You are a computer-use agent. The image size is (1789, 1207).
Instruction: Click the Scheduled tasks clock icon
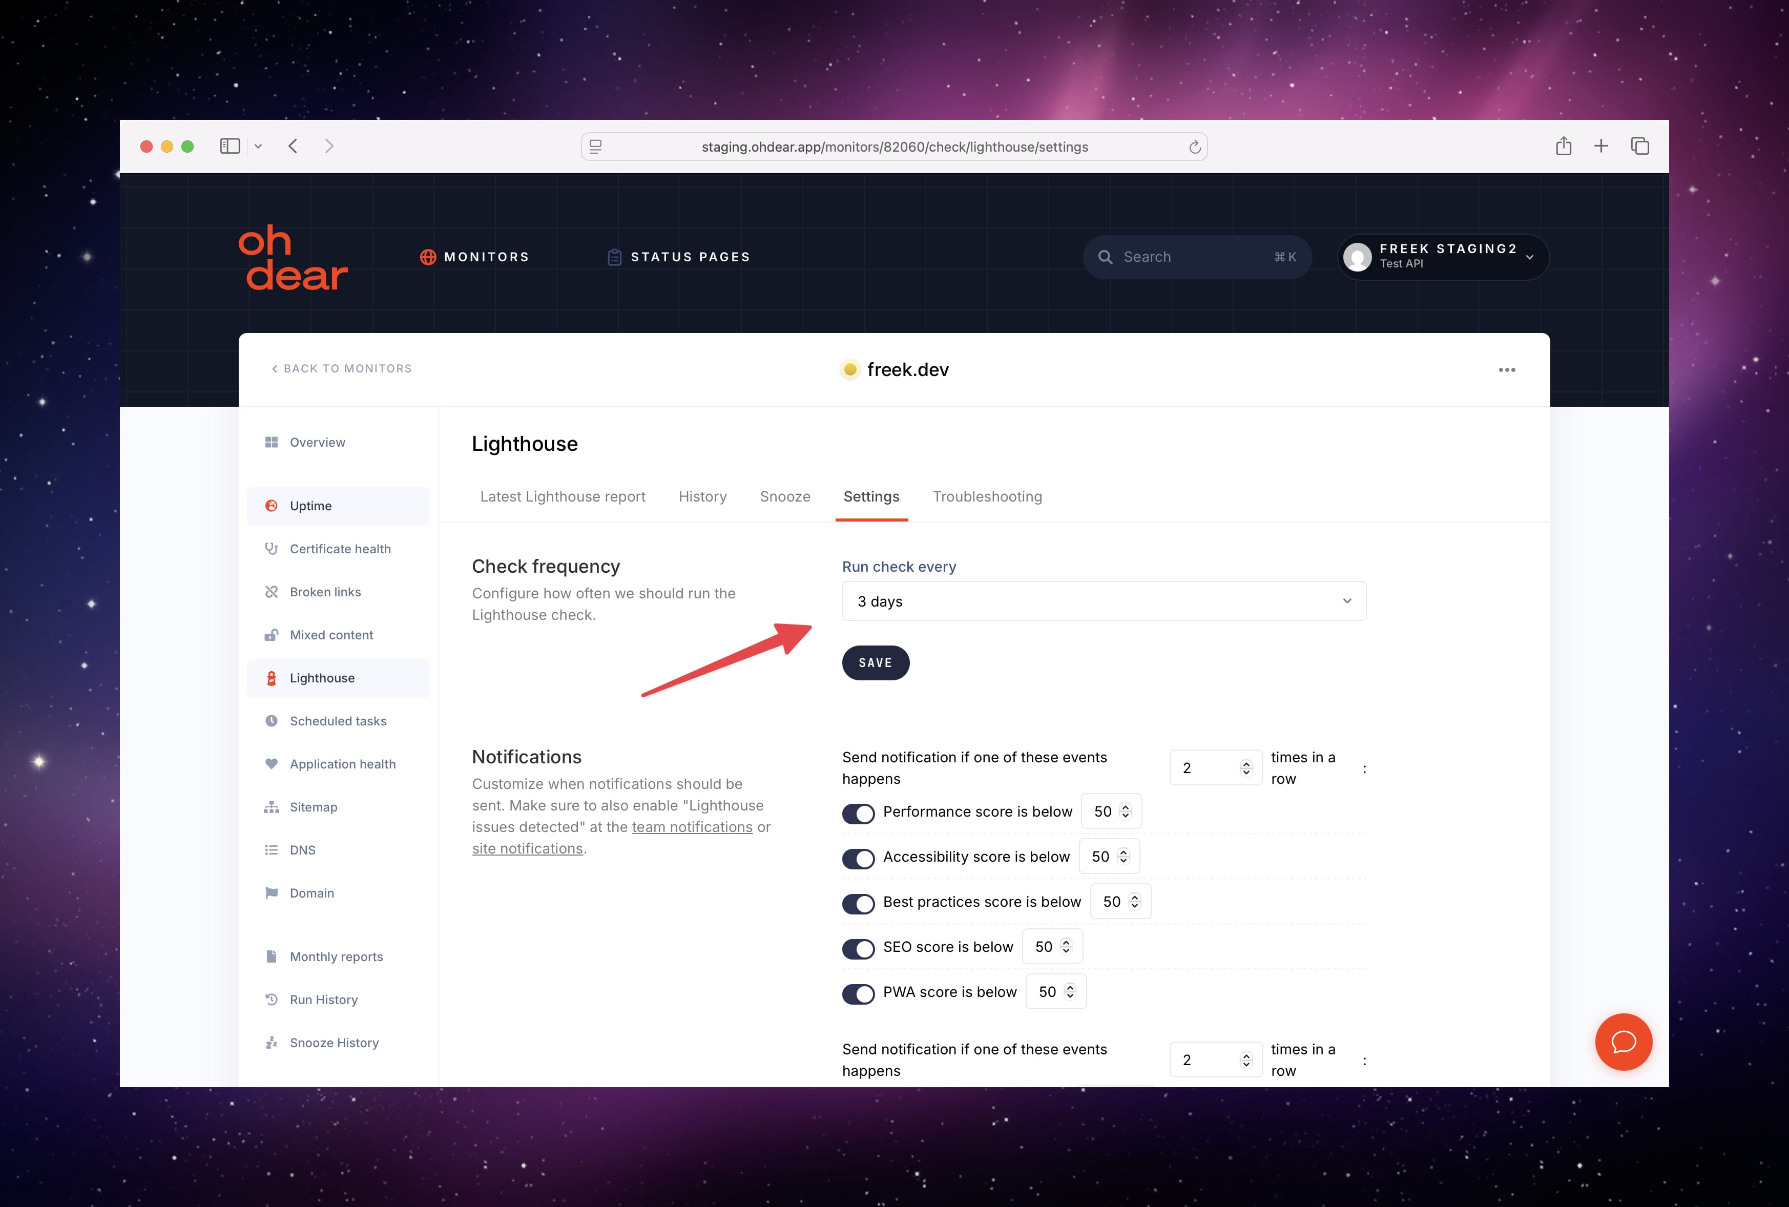click(x=271, y=721)
